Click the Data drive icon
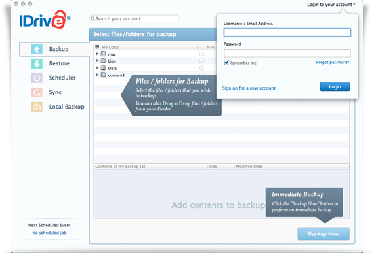Image resolution: width=374 pixels, height=253 pixels. [x=103, y=68]
